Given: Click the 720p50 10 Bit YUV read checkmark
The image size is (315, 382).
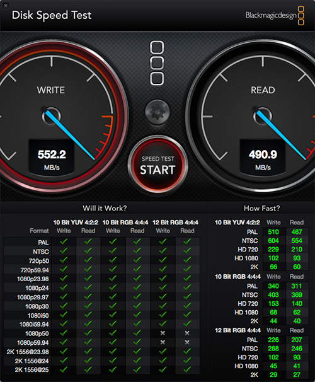Looking at the screenshot, I should point(88,260).
